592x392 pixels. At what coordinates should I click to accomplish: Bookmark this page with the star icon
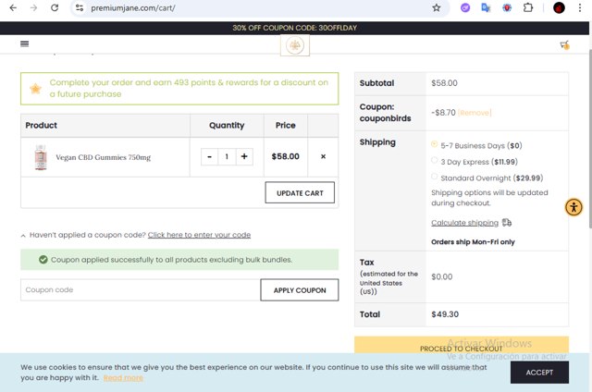437,7
